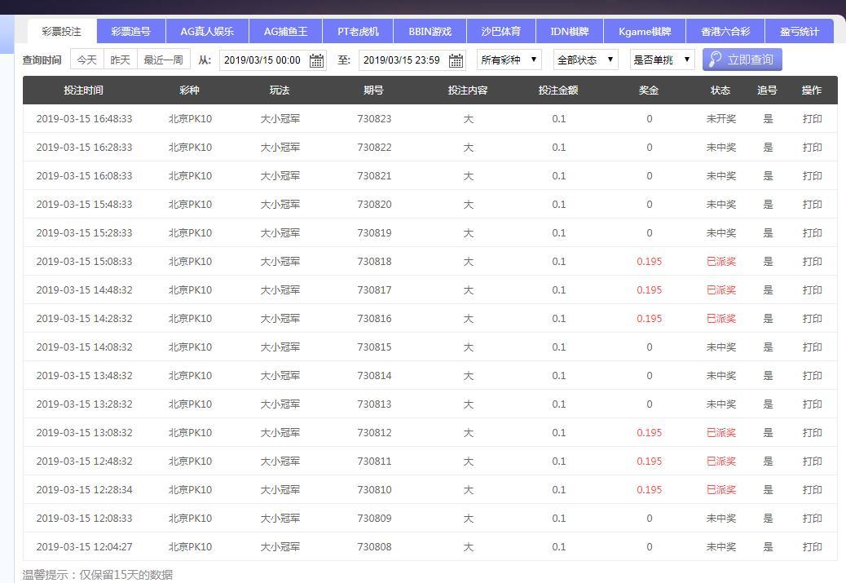Image resolution: width=846 pixels, height=583 pixels.
Task: Click bet amount 0.1 for issue 730819
Action: (x=559, y=233)
